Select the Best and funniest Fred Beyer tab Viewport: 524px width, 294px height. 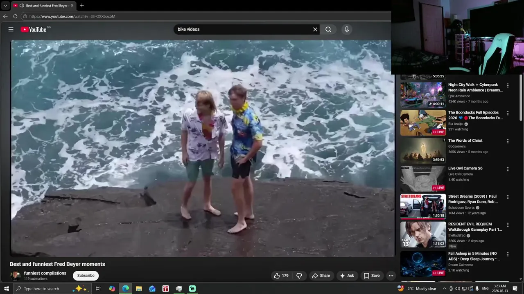43,6
